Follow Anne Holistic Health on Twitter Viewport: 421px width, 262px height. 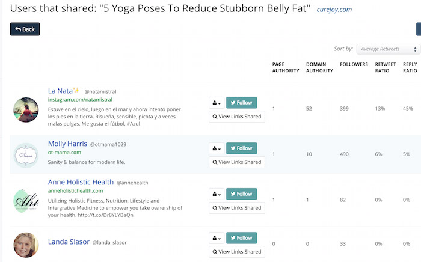[241, 194]
